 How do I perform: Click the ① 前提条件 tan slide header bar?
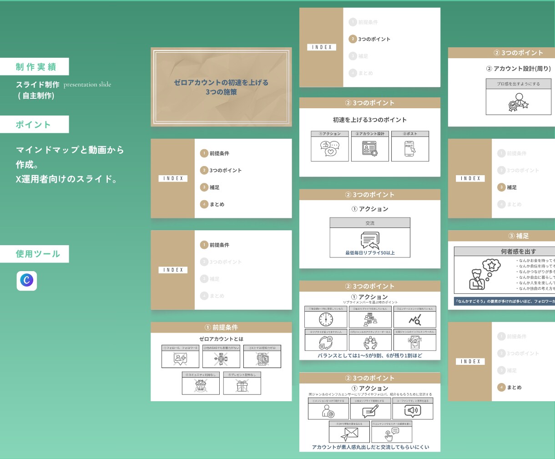click(221, 328)
